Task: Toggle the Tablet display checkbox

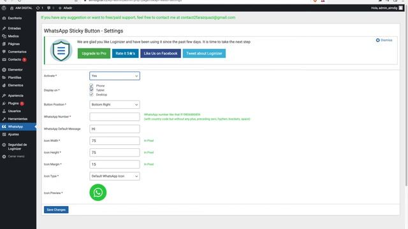Action: tap(91, 90)
